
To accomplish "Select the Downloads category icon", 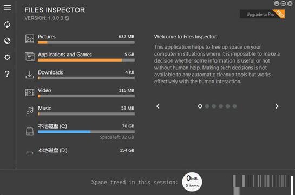I will [30, 75].
